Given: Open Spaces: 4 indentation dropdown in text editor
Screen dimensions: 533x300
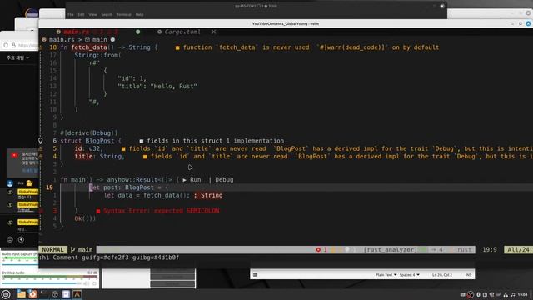Looking at the screenshot, I should click(409, 275).
